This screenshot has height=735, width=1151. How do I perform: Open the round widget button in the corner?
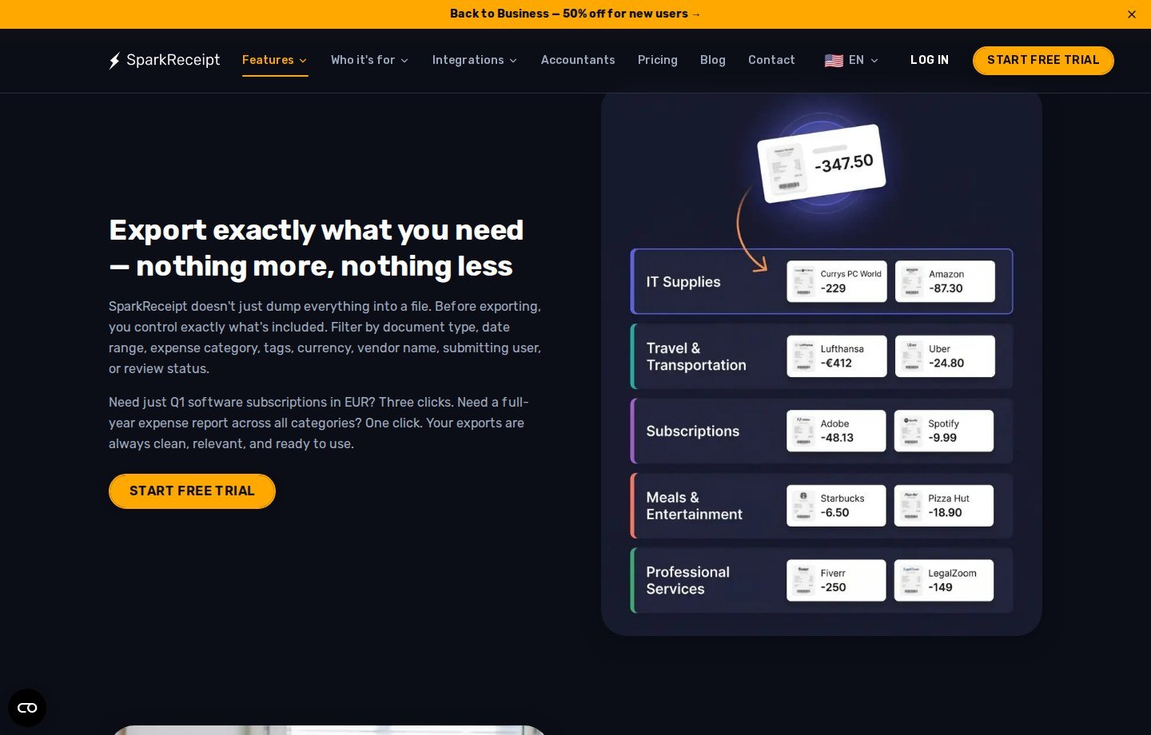(x=27, y=708)
